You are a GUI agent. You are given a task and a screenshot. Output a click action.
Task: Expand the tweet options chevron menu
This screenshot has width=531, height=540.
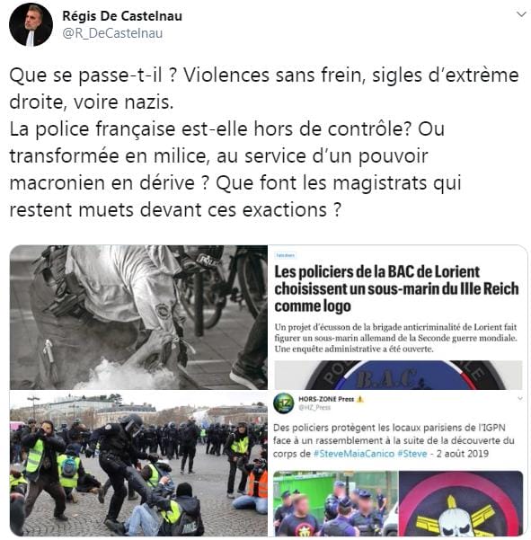tap(521, 14)
